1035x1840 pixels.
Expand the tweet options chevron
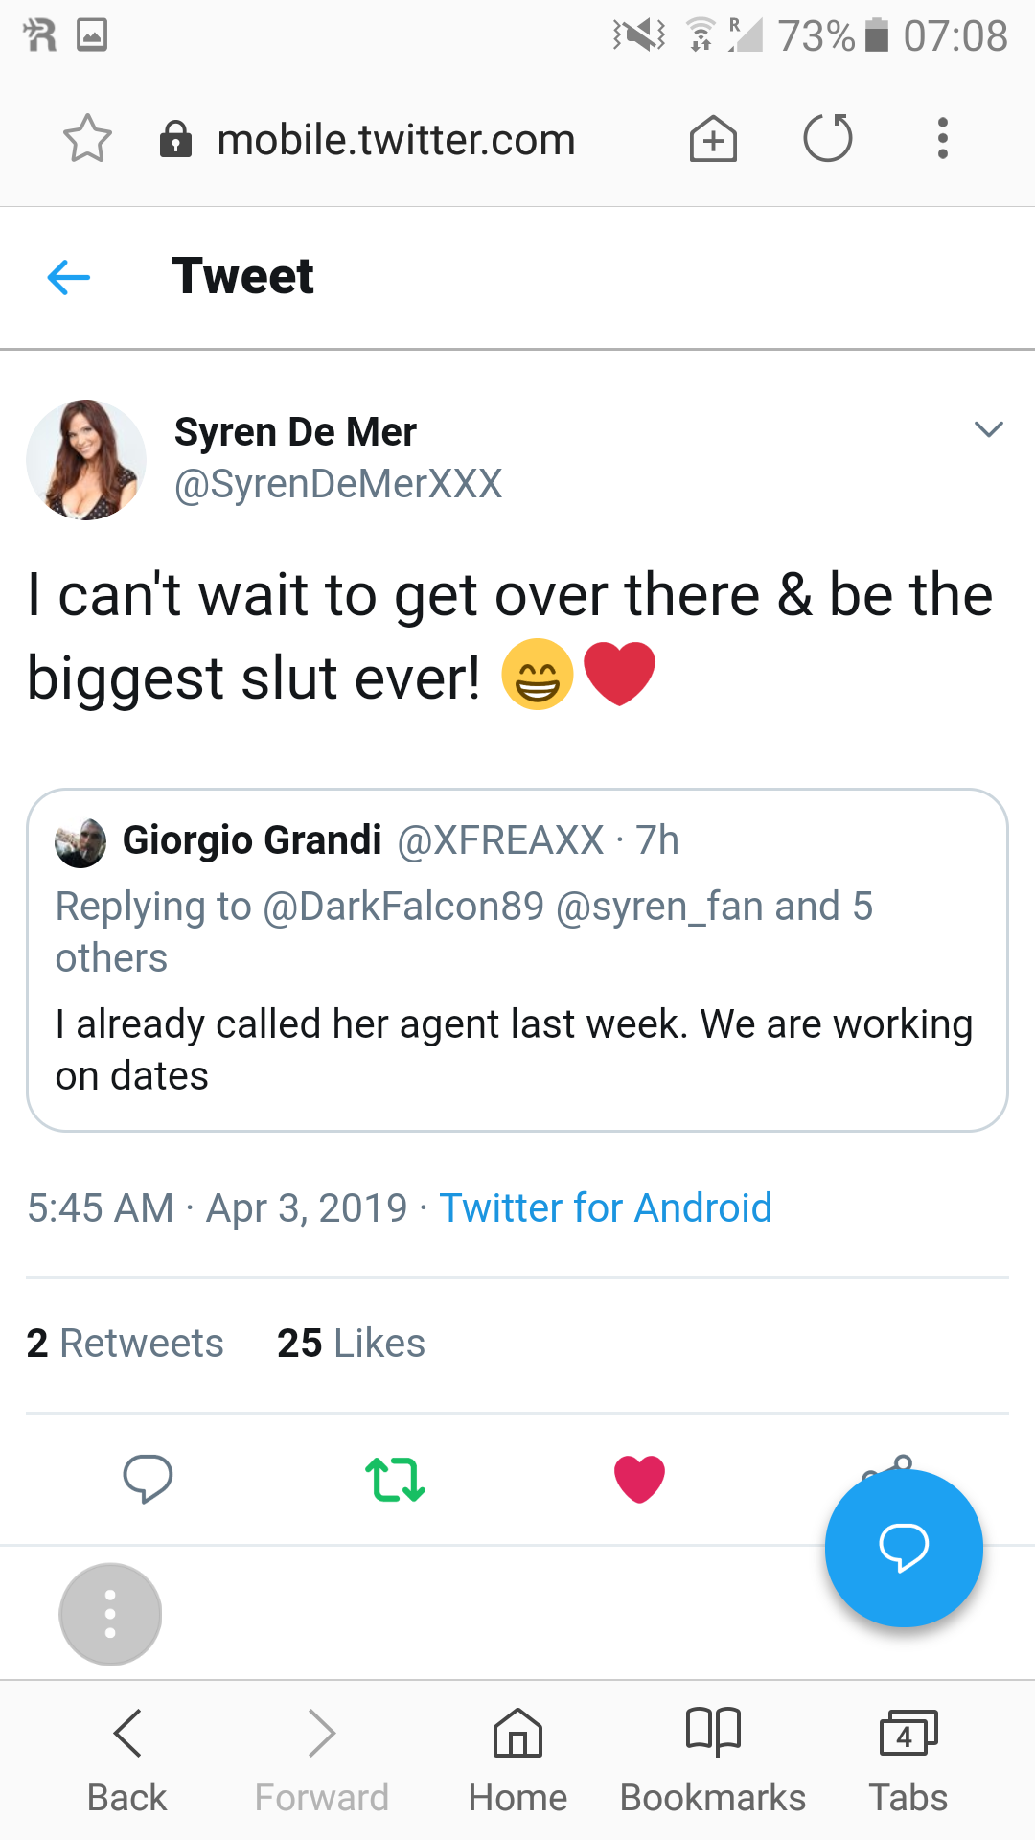pos(988,429)
